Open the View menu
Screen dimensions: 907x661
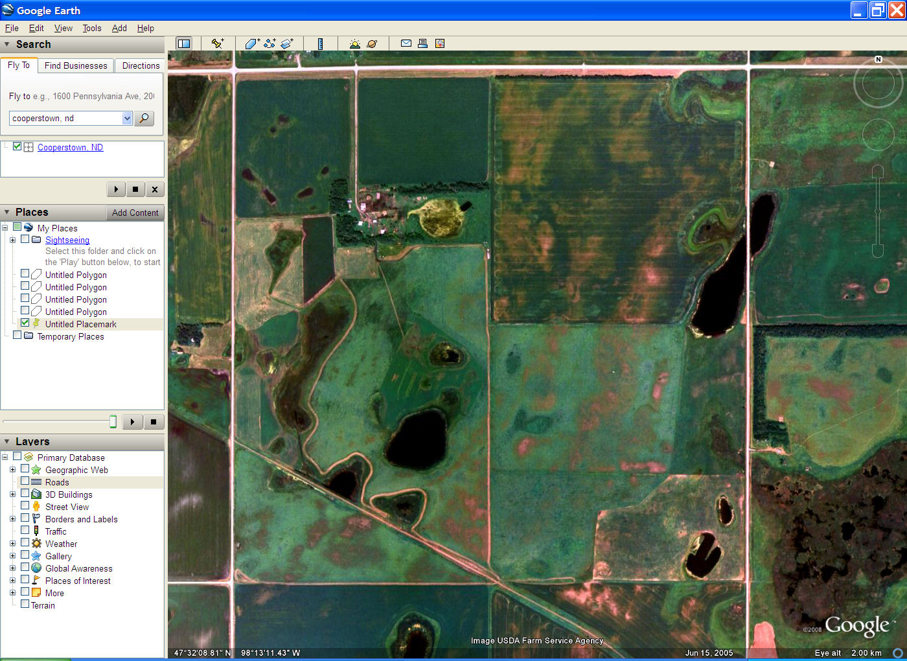click(x=63, y=28)
